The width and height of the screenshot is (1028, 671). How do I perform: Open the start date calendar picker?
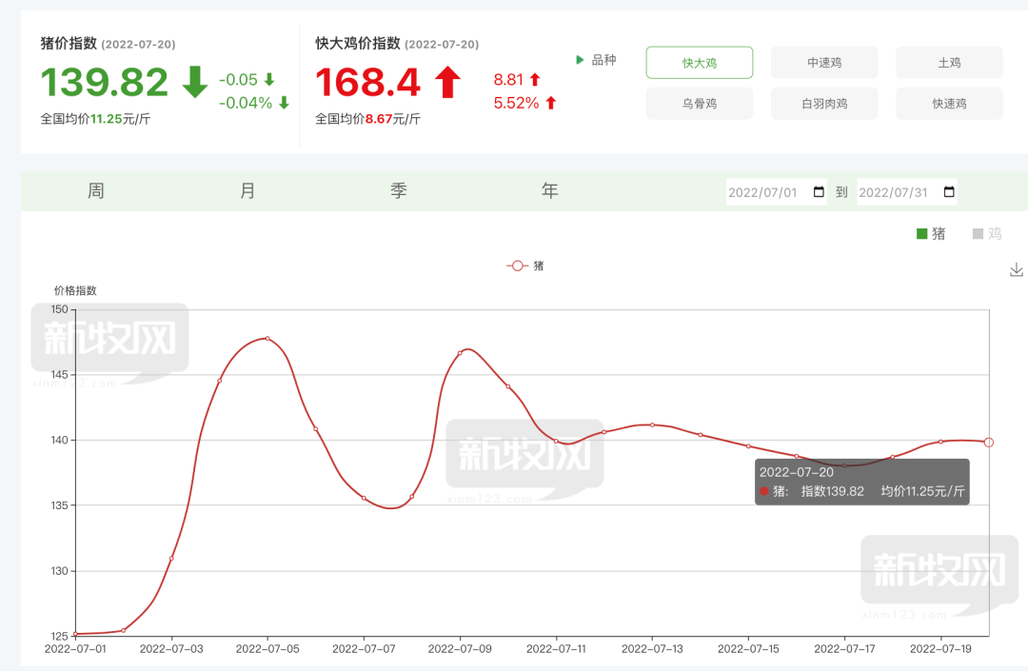point(819,192)
